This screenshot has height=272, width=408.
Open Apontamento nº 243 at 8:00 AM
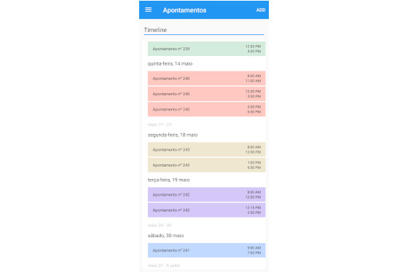click(207, 150)
